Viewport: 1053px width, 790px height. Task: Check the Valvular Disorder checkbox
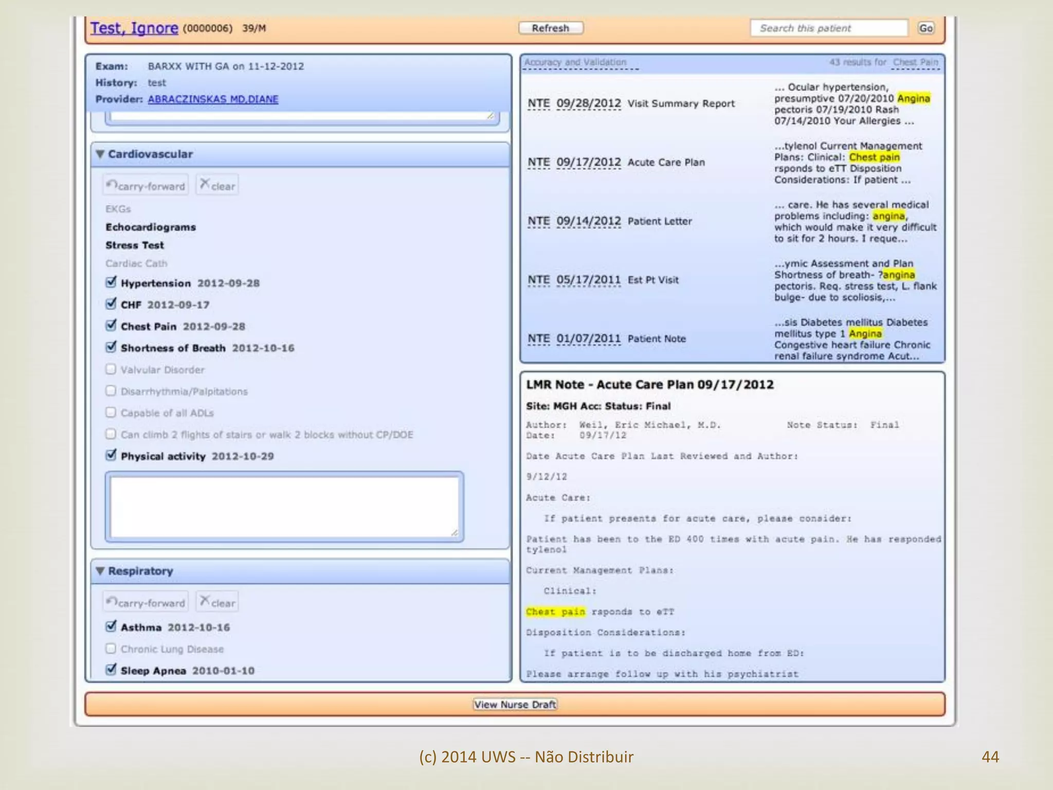(111, 369)
